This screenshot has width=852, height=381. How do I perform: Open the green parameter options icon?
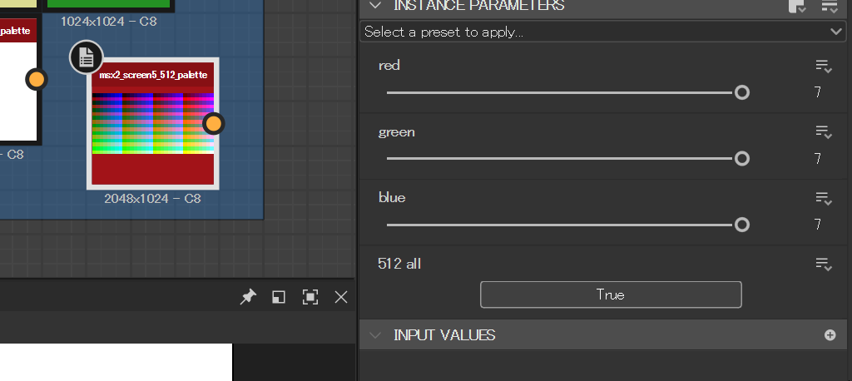[823, 132]
